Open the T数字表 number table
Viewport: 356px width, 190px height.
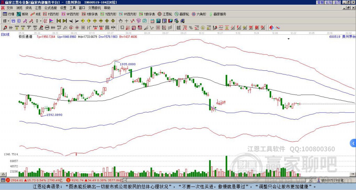pos(147,14)
